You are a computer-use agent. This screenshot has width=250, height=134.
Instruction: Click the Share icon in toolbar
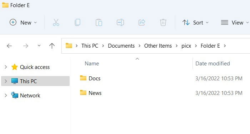[x=142, y=22]
